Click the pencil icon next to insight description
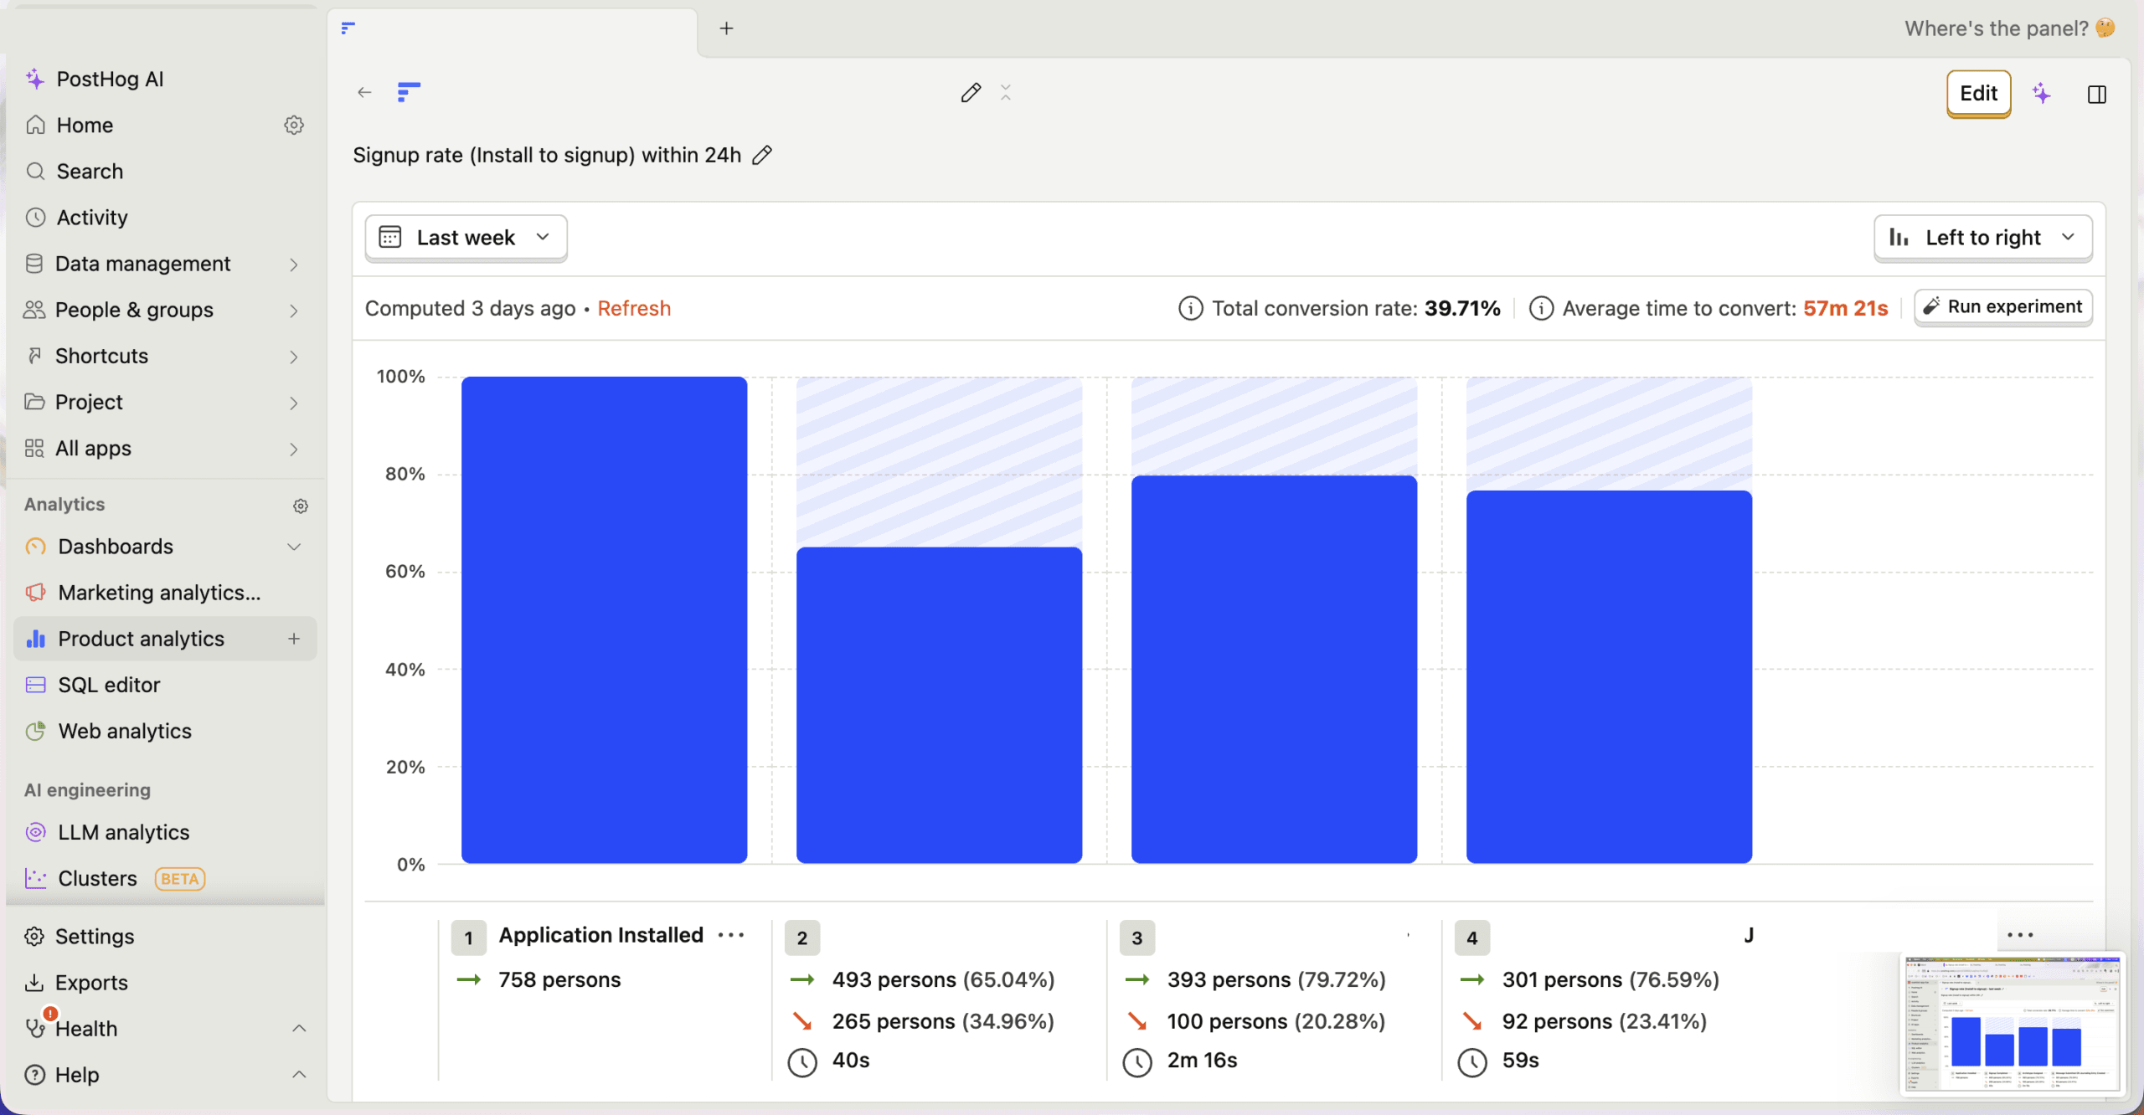 761,155
